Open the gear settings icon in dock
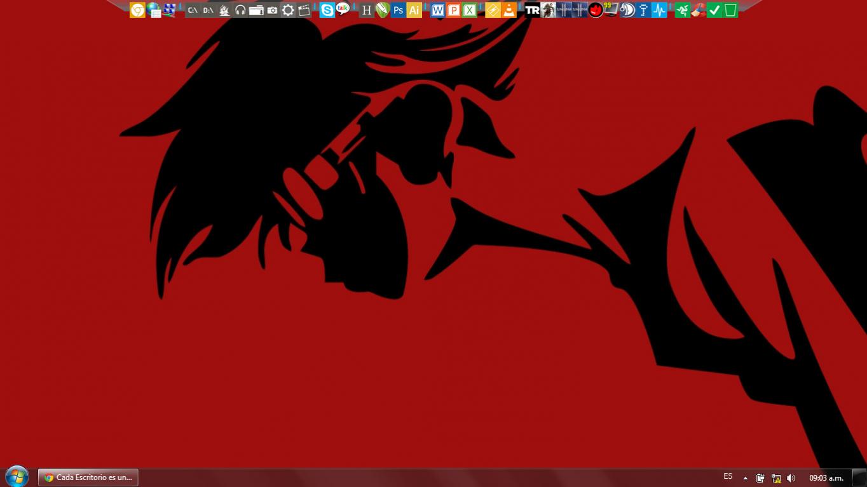 coord(288,10)
